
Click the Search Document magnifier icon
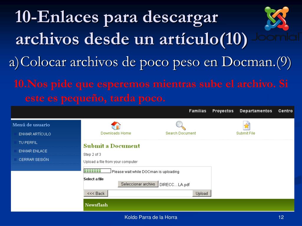(181, 125)
